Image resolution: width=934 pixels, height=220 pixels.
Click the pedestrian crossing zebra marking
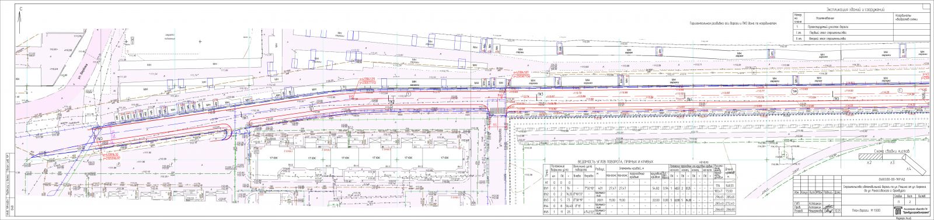pyautogui.click(x=498, y=111)
